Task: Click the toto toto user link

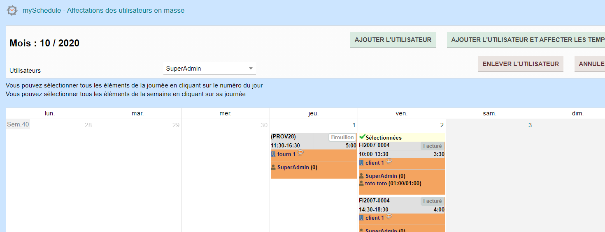Action: [x=376, y=184]
